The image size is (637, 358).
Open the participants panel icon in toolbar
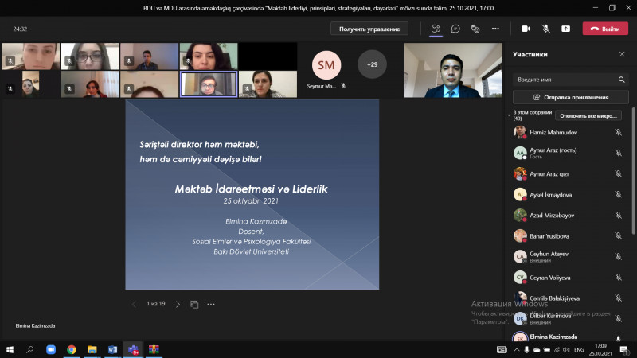tap(436, 28)
